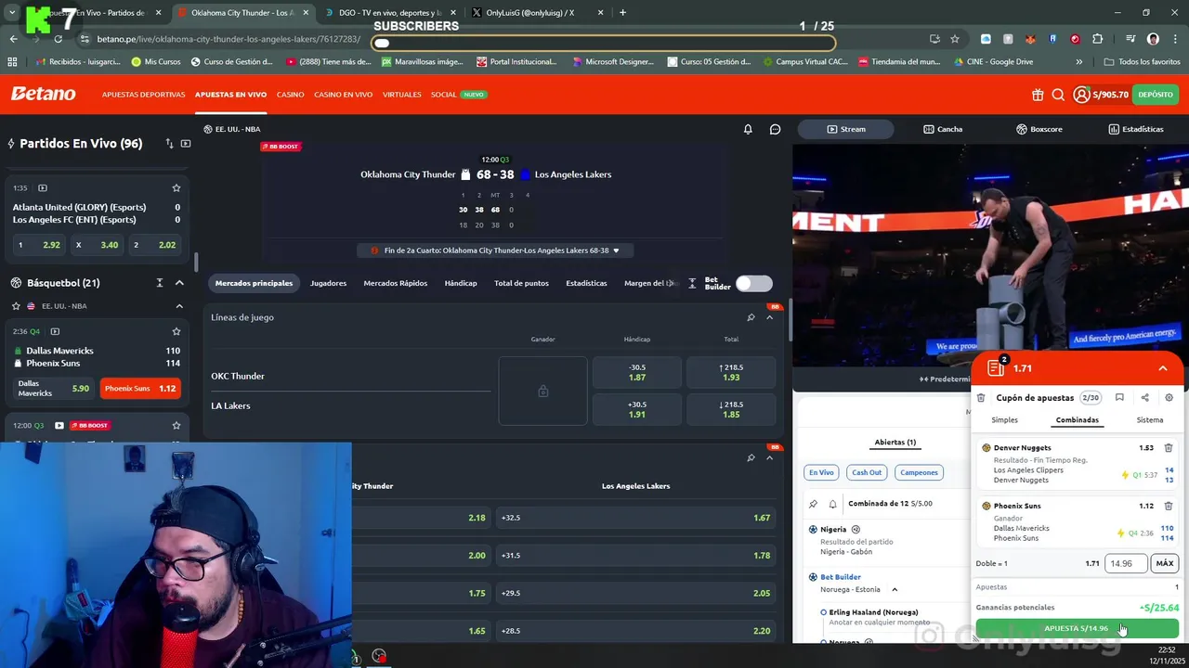1189x668 pixels.
Task: Favorite the Atlanta United vs Los Angeles FC match
Action: coord(176,188)
